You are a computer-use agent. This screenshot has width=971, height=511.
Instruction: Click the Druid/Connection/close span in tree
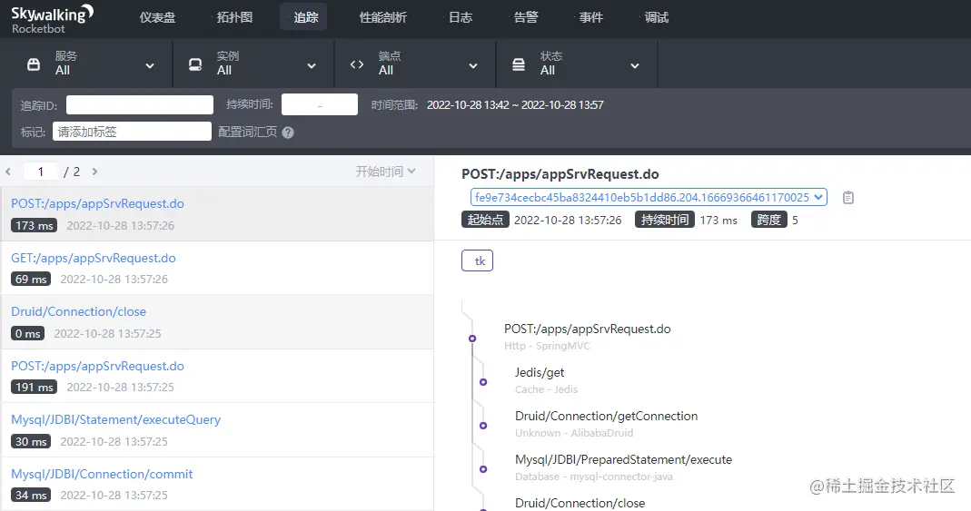click(x=580, y=503)
